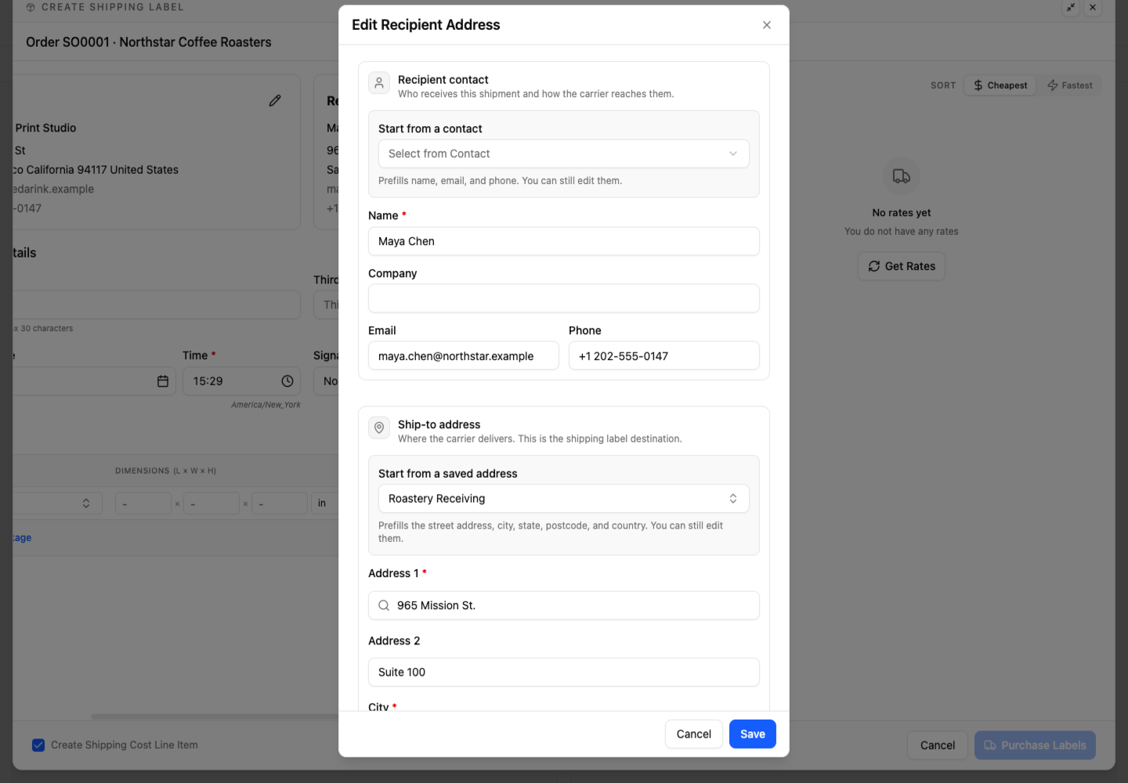1128x783 pixels.
Task: Click the 'No rates yet' text
Action: click(x=902, y=213)
